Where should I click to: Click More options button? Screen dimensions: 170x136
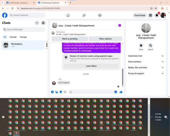[105, 39]
